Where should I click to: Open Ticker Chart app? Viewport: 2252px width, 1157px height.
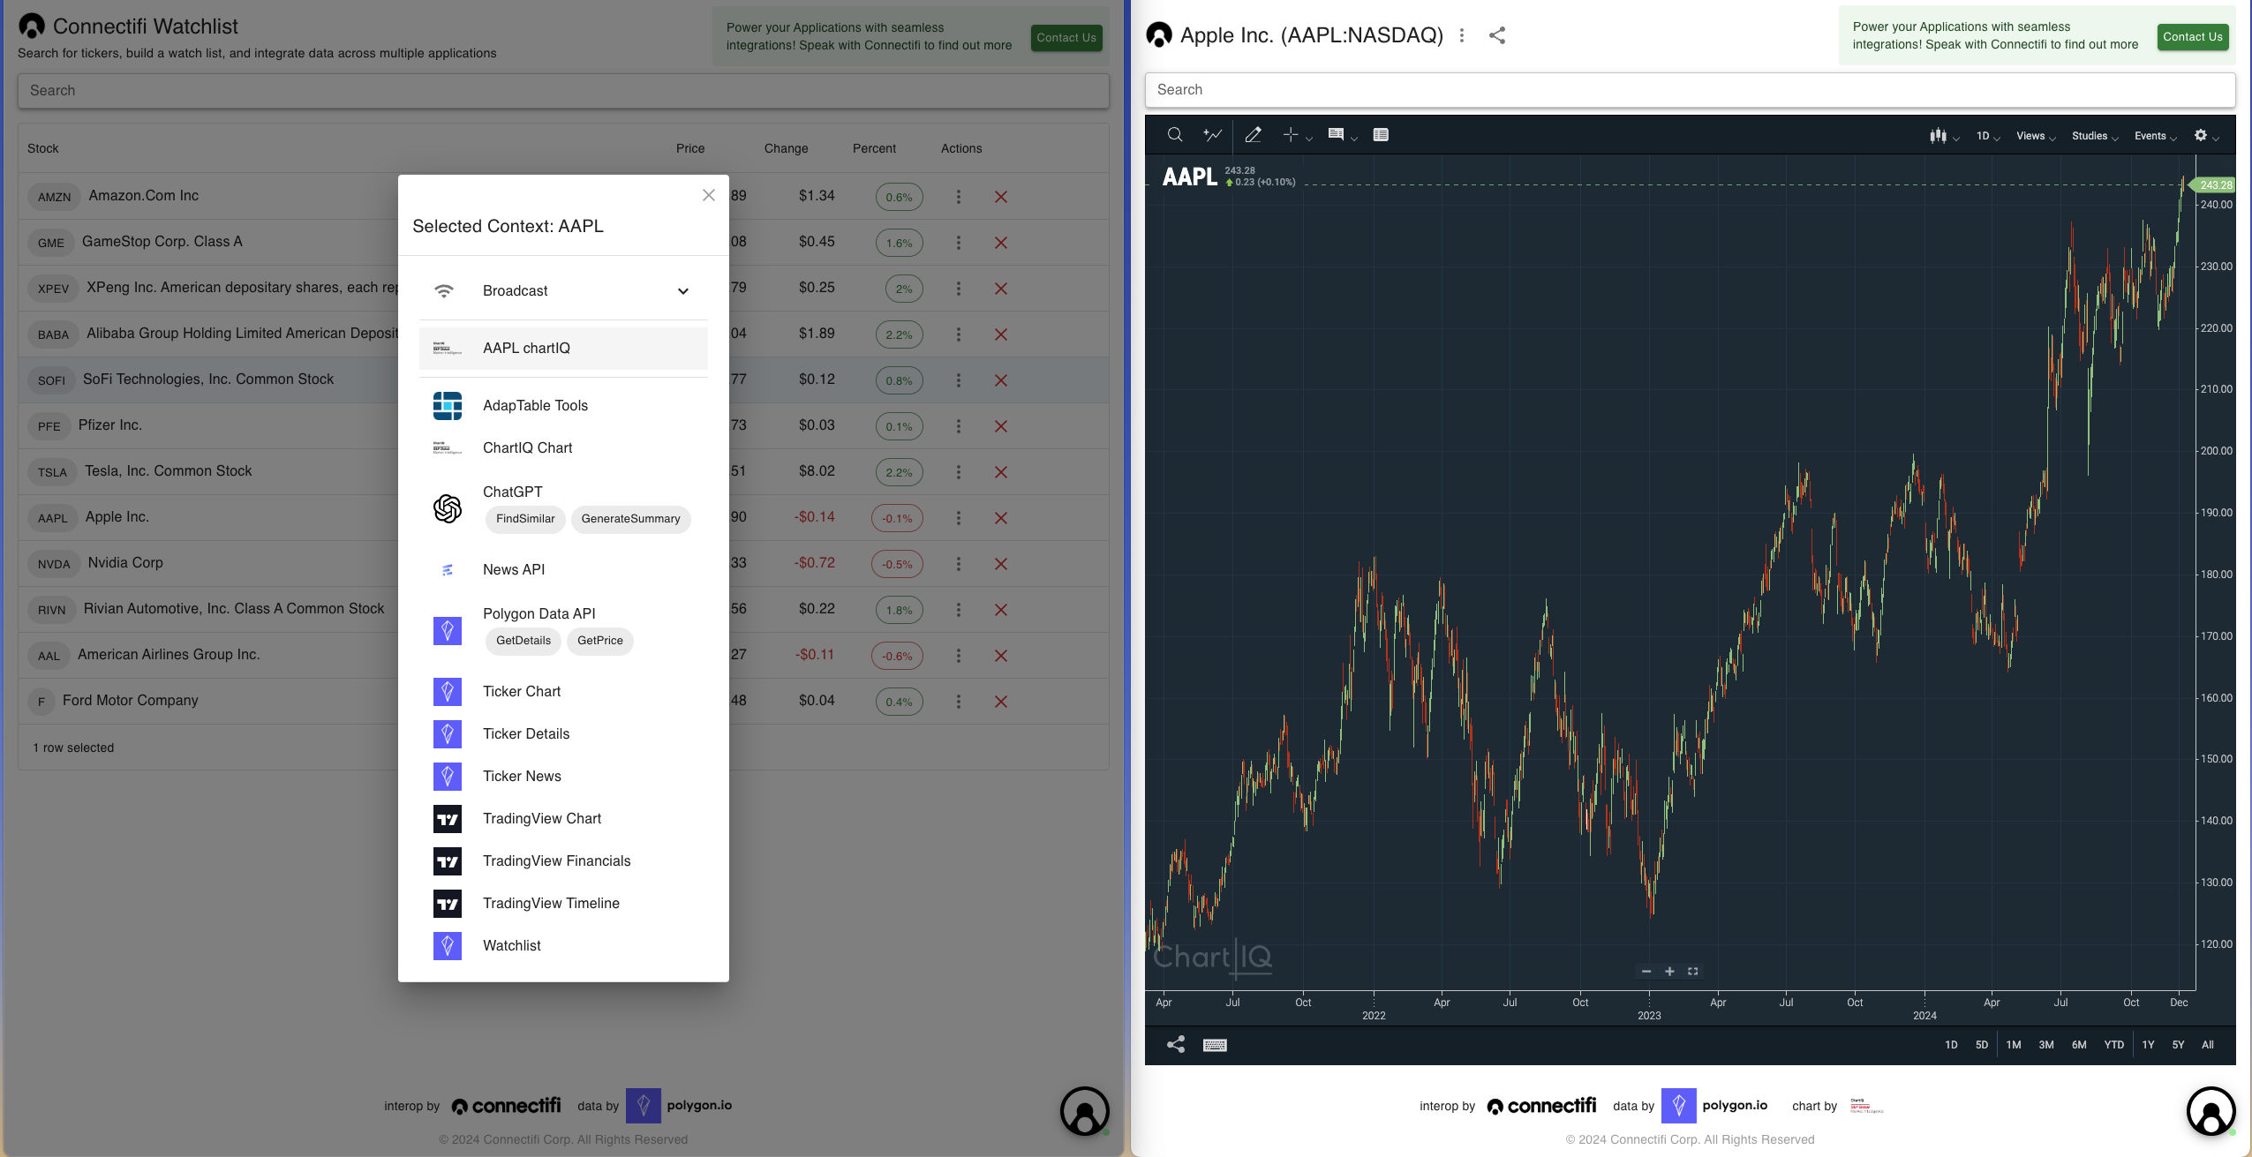tap(563, 691)
